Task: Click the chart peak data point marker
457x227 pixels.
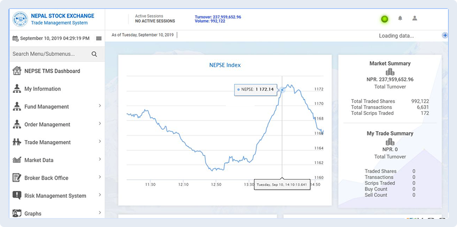Action: (282, 90)
